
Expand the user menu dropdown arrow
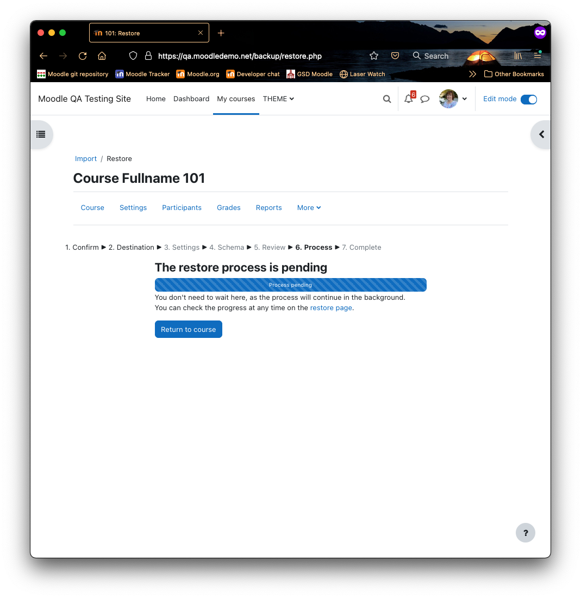[464, 99]
